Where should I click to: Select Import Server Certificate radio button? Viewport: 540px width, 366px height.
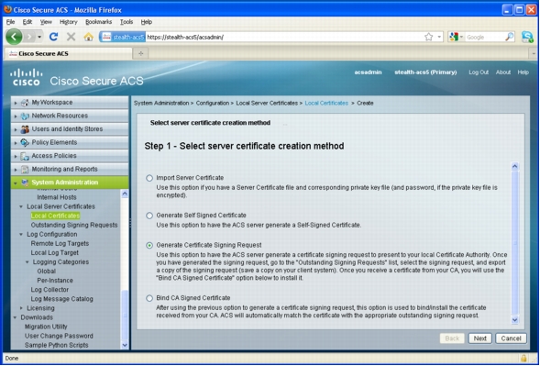pos(149,178)
